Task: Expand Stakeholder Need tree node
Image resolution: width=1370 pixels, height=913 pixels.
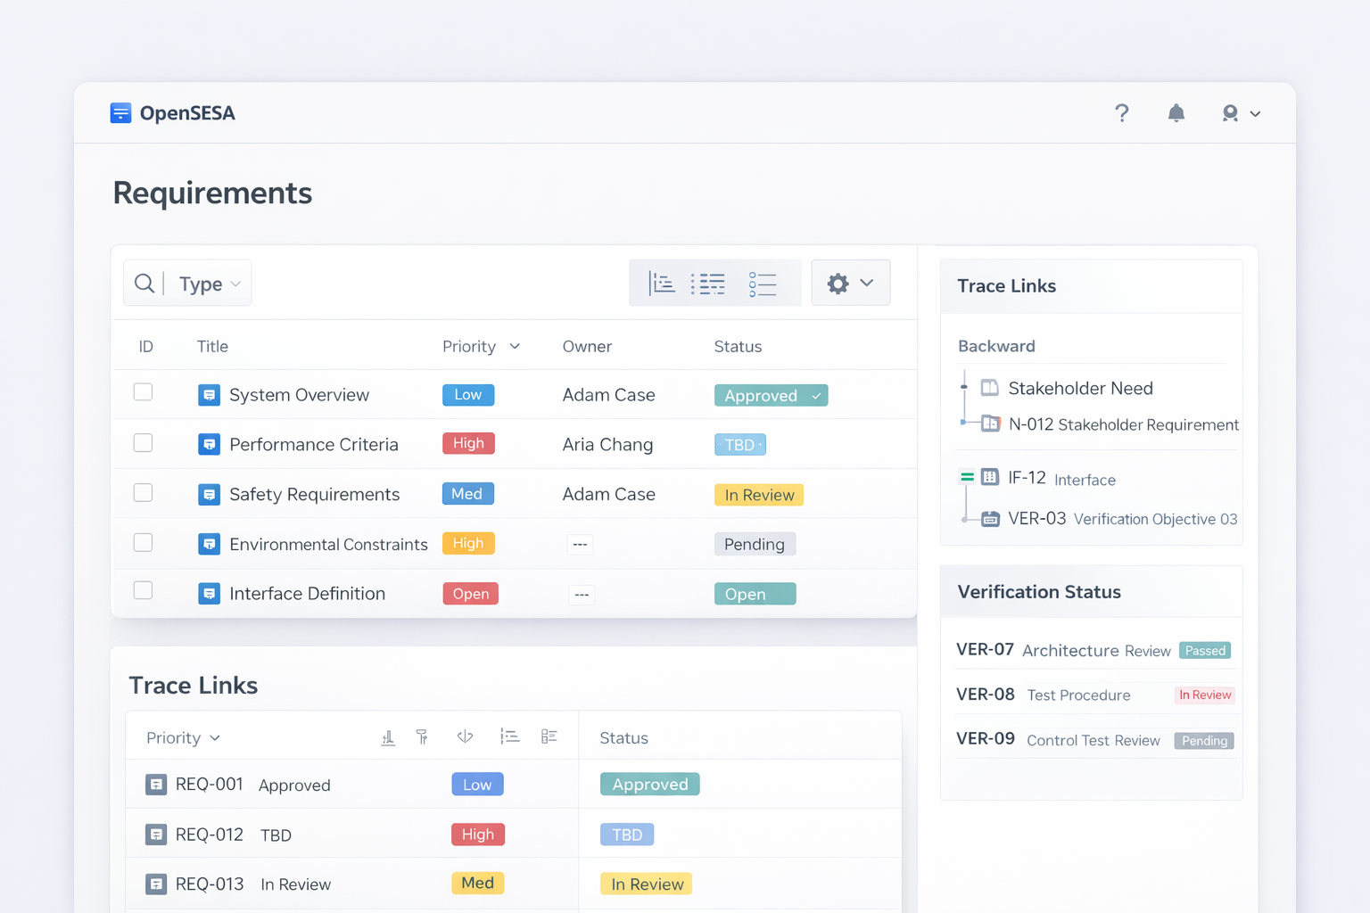Action: pyautogui.click(x=963, y=387)
